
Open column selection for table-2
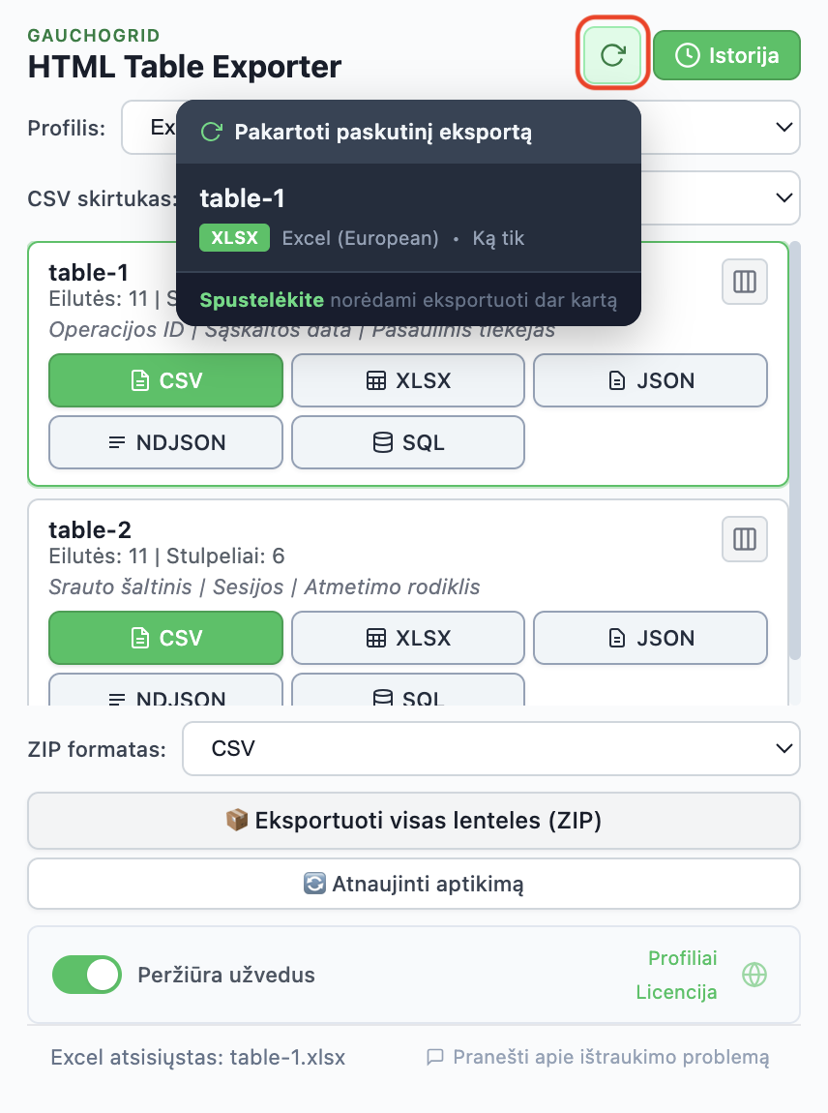tap(744, 539)
